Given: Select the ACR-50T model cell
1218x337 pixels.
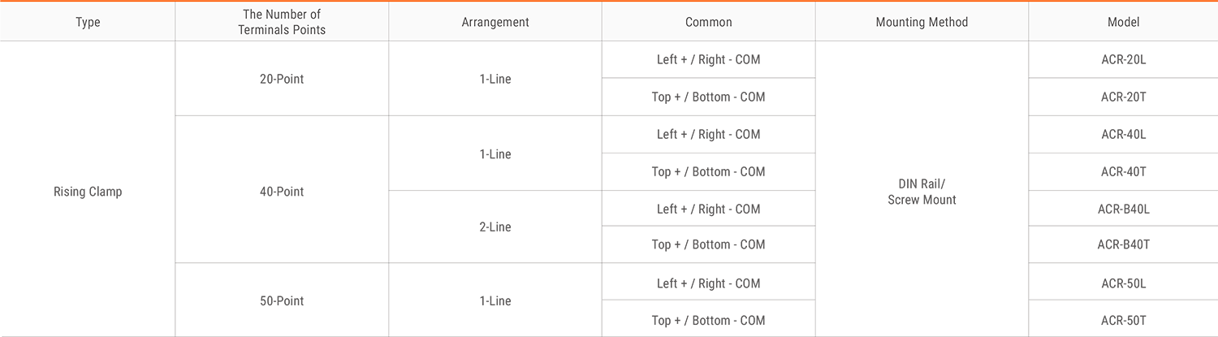Looking at the screenshot, I should (1123, 319).
